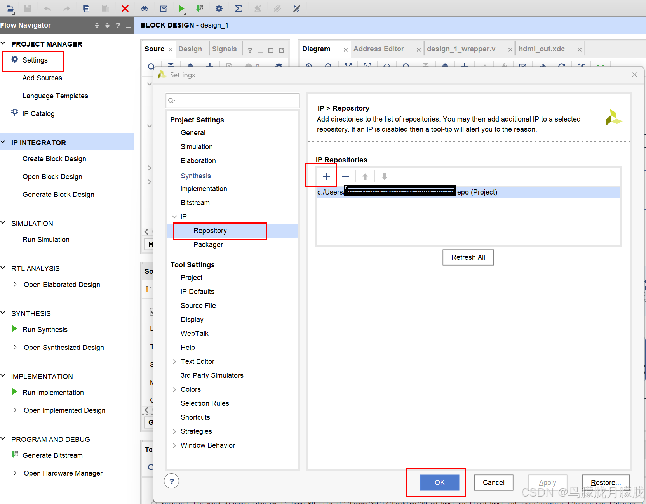646x504 pixels.
Task: Open the Synthesis settings link
Action: pos(196,176)
